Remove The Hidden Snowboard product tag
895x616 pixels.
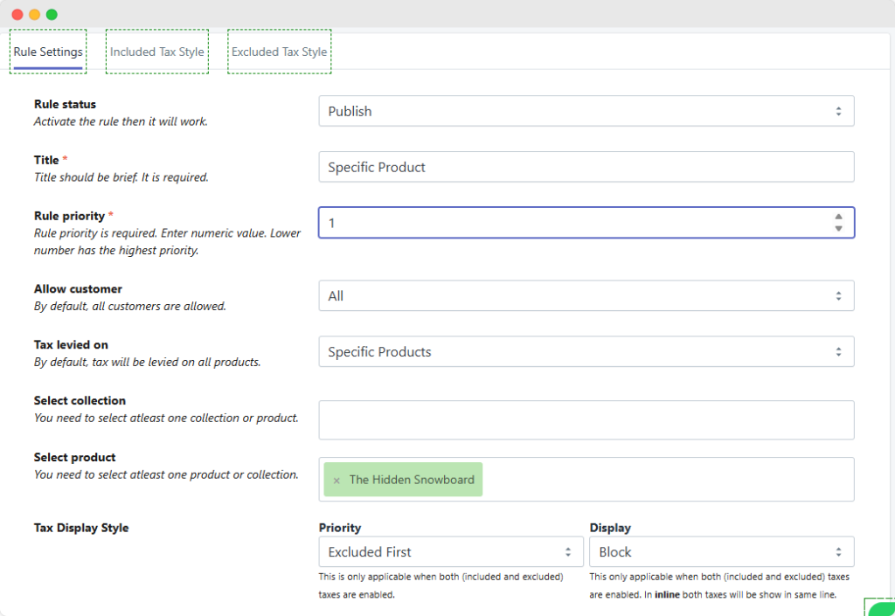click(x=336, y=481)
